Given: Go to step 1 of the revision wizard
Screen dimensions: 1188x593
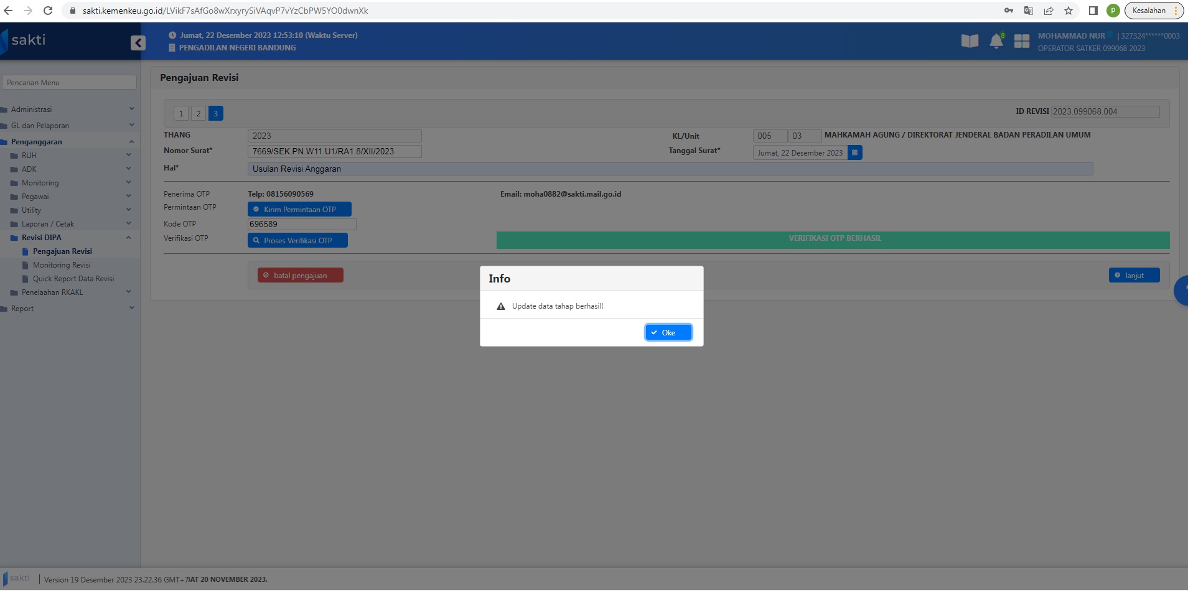Looking at the screenshot, I should click(x=181, y=113).
